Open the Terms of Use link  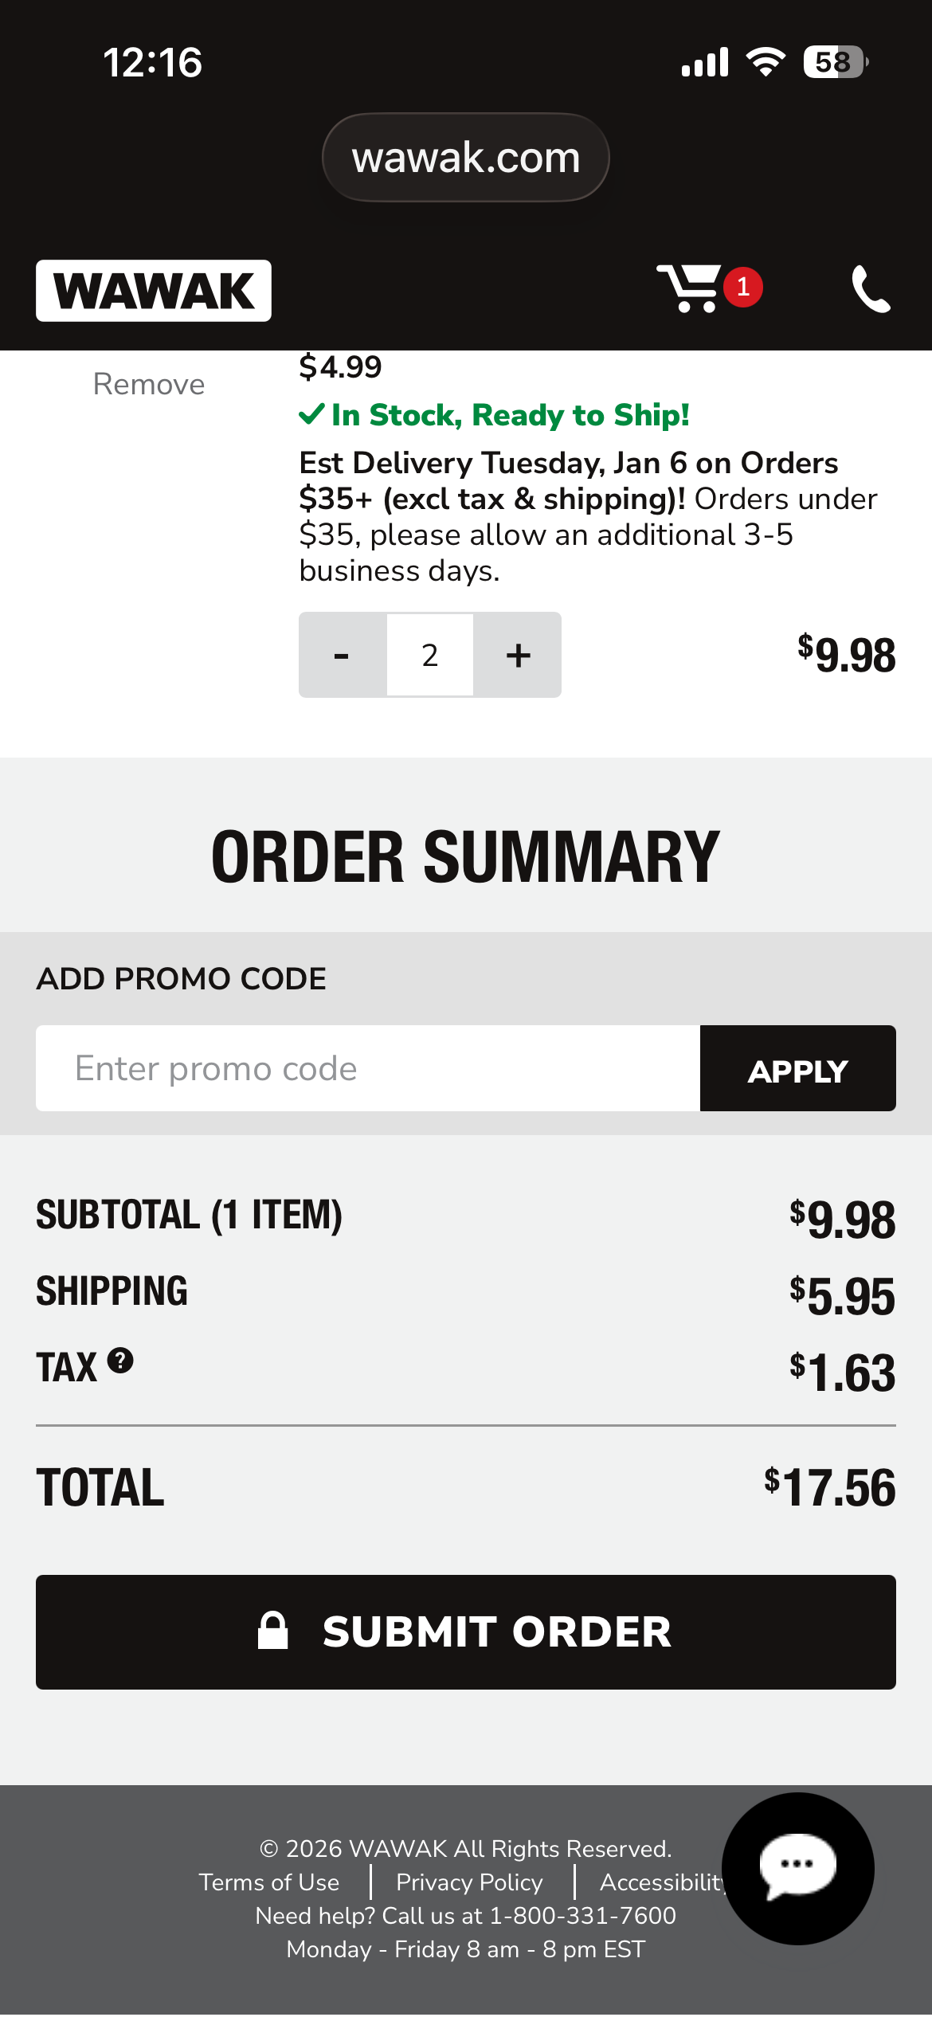click(x=269, y=1882)
